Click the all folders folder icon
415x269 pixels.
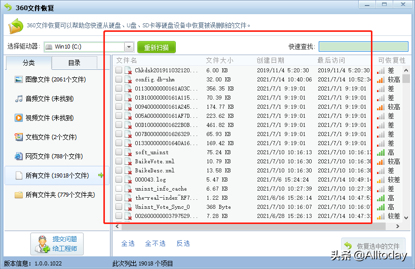19,195
